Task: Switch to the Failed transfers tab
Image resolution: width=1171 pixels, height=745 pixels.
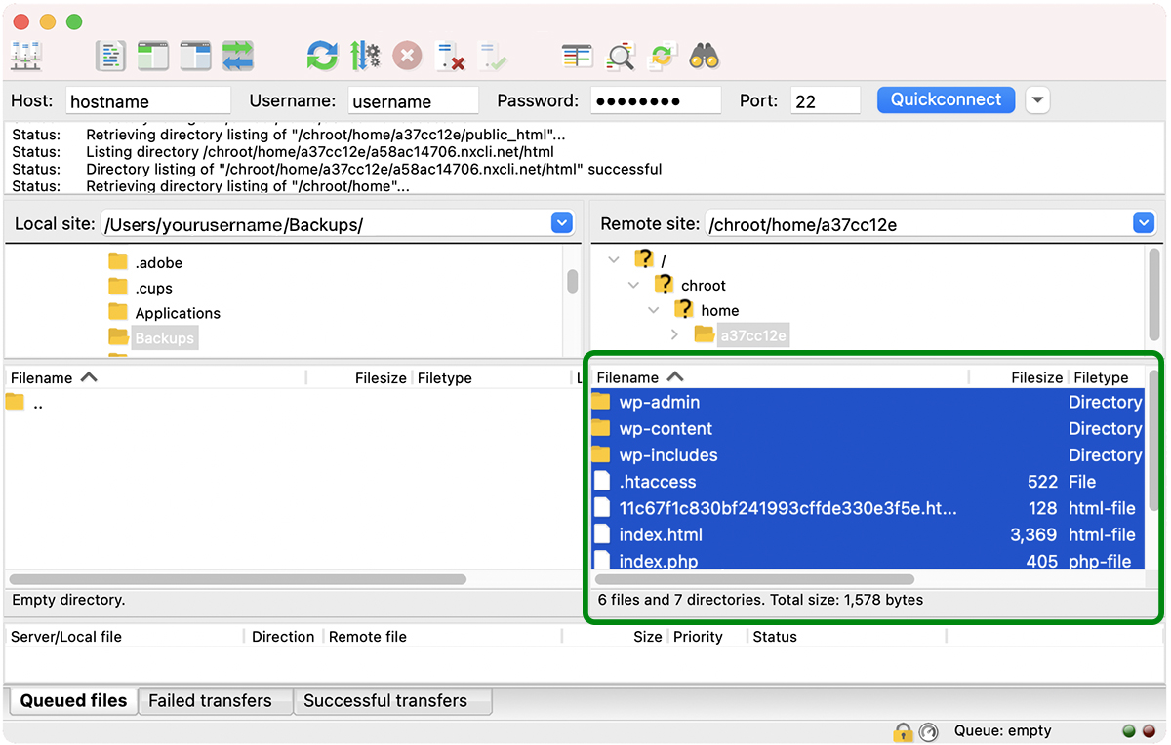Action: [x=210, y=700]
